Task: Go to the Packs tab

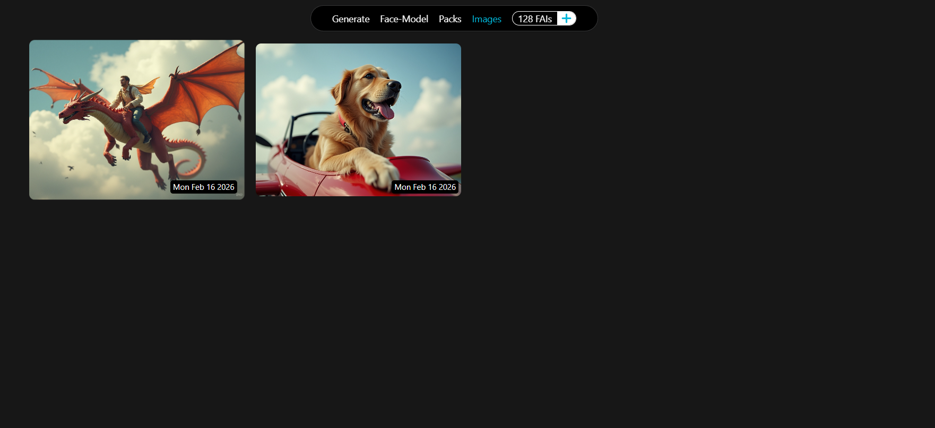Action: [x=450, y=19]
